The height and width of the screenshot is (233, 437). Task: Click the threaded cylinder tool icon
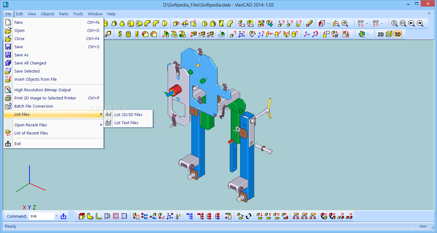point(129,34)
